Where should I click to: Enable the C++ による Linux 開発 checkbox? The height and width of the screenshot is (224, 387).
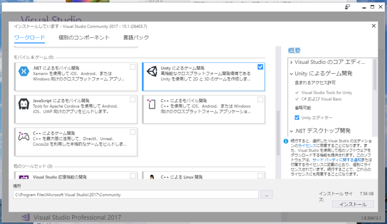pos(260,176)
